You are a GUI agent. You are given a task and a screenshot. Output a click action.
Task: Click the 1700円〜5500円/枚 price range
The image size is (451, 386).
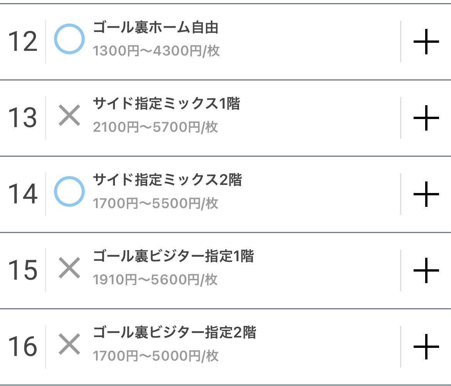[155, 203]
